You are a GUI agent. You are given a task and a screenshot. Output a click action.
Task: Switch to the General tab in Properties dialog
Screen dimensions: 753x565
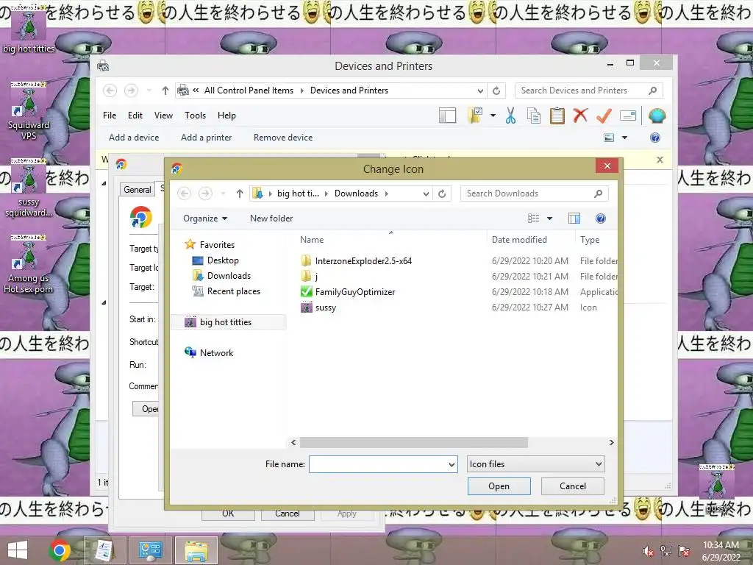pyautogui.click(x=138, y=189)
